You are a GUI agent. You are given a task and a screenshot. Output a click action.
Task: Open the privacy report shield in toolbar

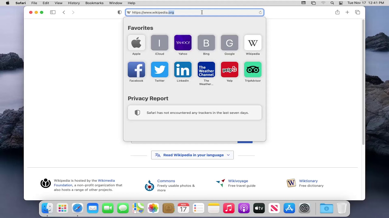[x=119, y=12]
